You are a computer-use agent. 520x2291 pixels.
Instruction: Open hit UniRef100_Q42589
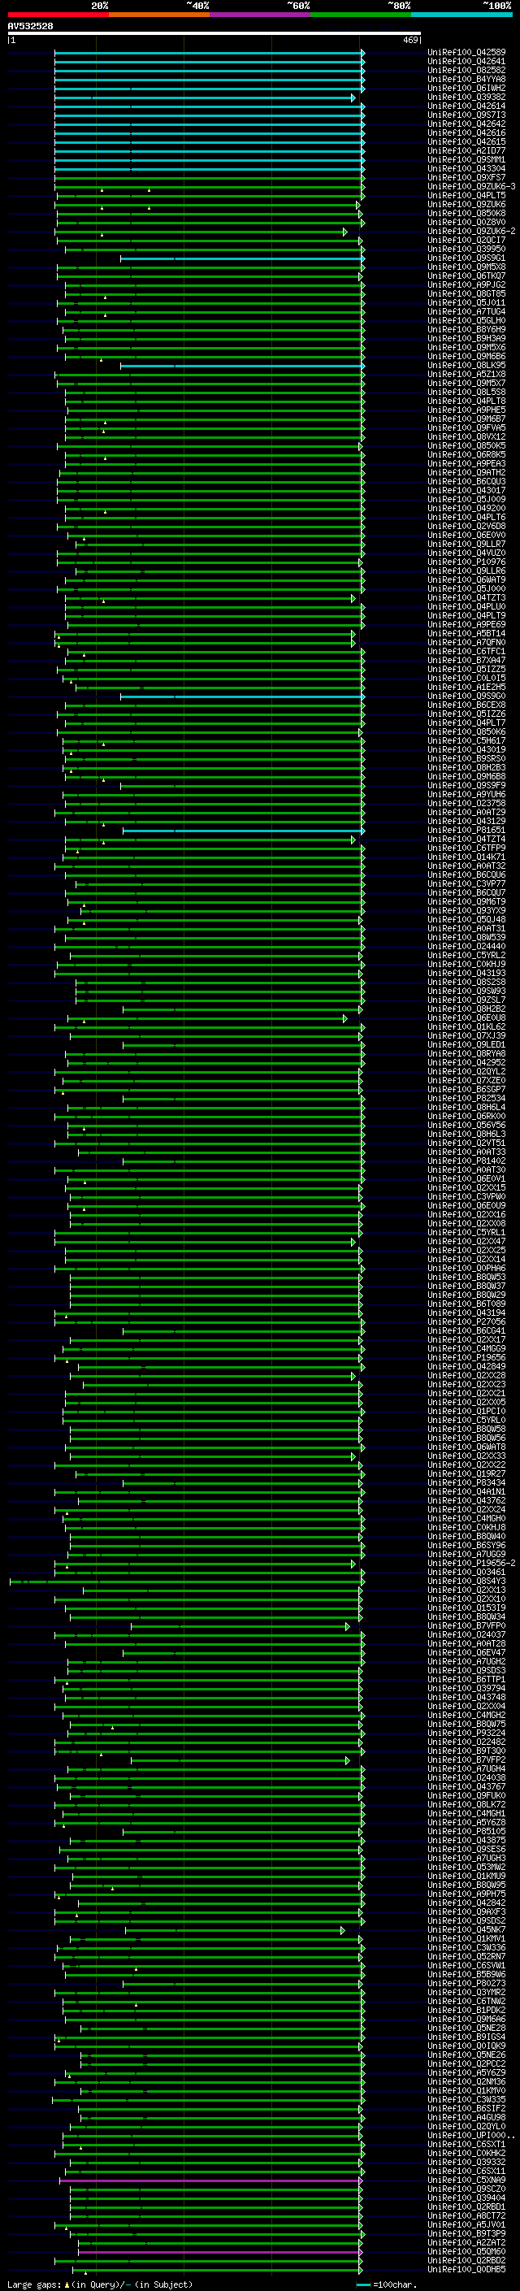466,53
